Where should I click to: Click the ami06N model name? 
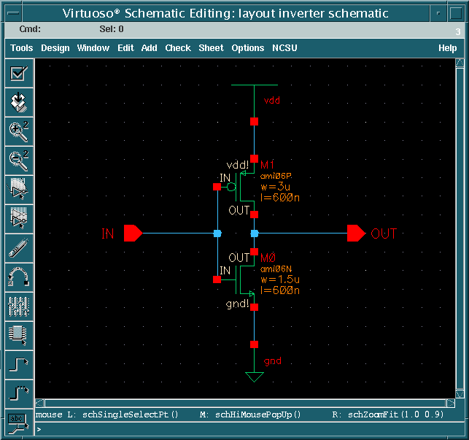point(276,269)
